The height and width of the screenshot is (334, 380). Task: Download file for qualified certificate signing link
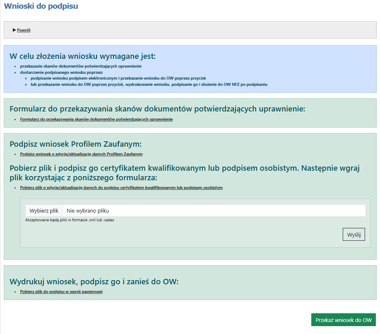point(121,188)
